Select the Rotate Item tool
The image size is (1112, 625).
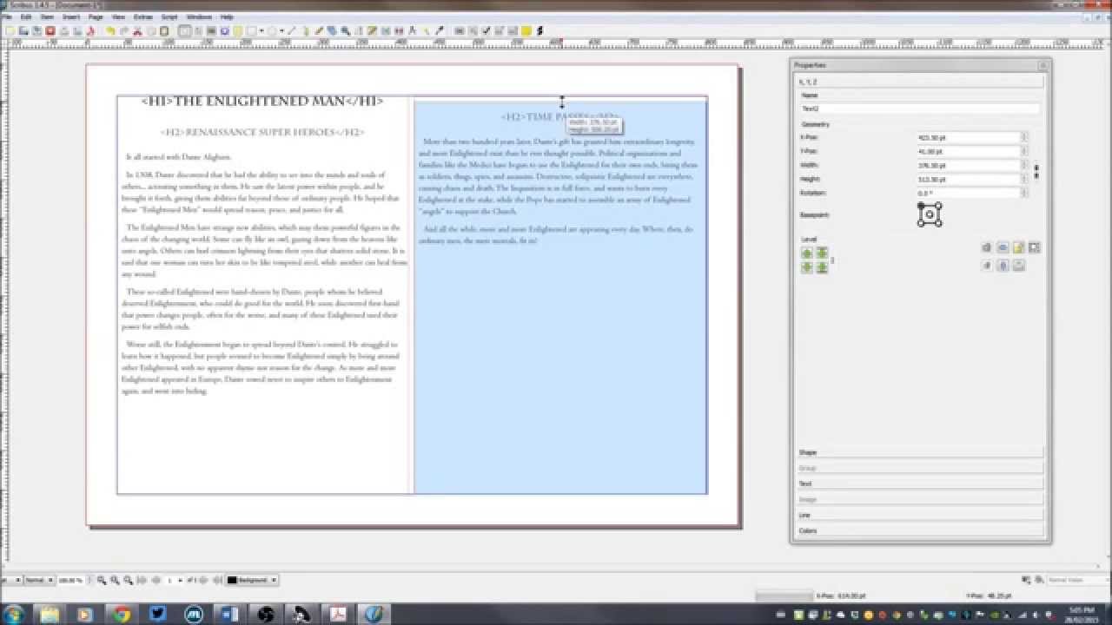332,30
